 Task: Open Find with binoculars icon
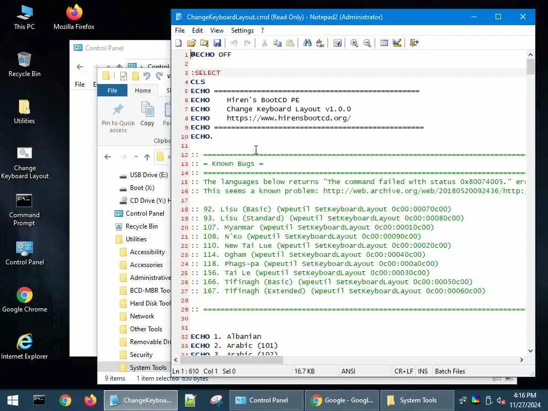pos(307,43)
